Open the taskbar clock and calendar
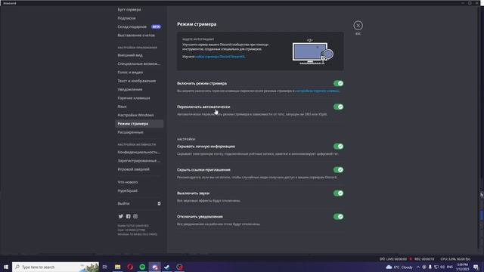Viewport: 484px width, 272px height. (462, 267)
